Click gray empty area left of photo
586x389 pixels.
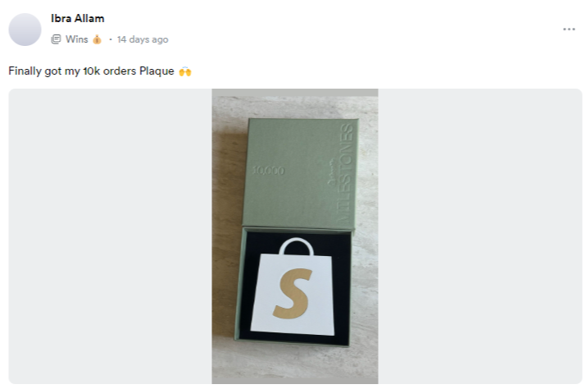[111, 236]
